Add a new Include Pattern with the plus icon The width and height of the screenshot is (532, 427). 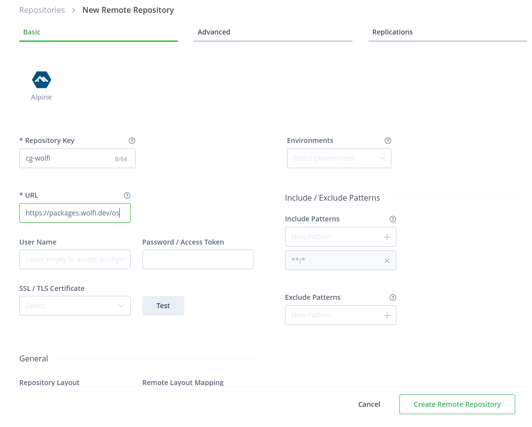[x=387, y=237]
